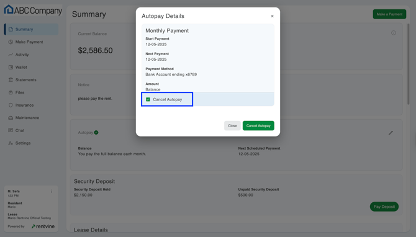416x237 pixels.
Task: Click 'Bank Account ending x6789' text
Action: pyautogui.click(x=171, y=74)
